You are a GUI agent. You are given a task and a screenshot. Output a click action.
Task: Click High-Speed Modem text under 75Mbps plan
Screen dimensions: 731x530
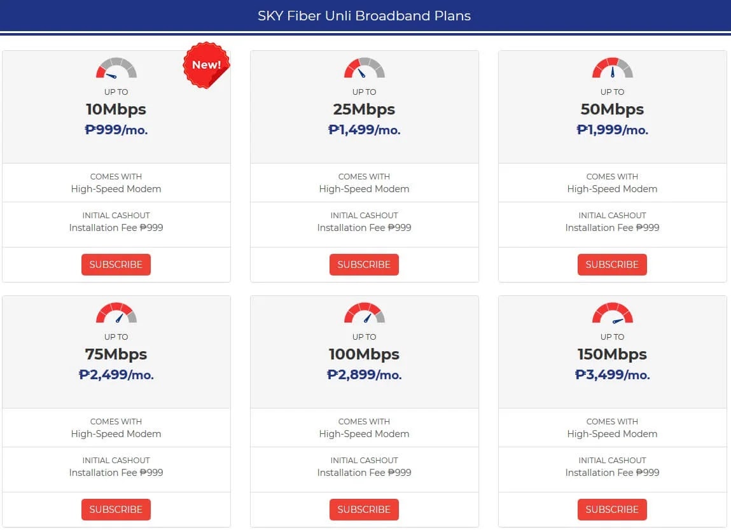116,433
